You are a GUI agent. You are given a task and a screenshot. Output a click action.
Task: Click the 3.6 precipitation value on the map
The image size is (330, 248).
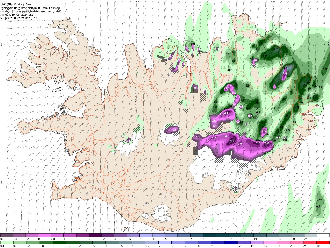(x=285, y=73)
